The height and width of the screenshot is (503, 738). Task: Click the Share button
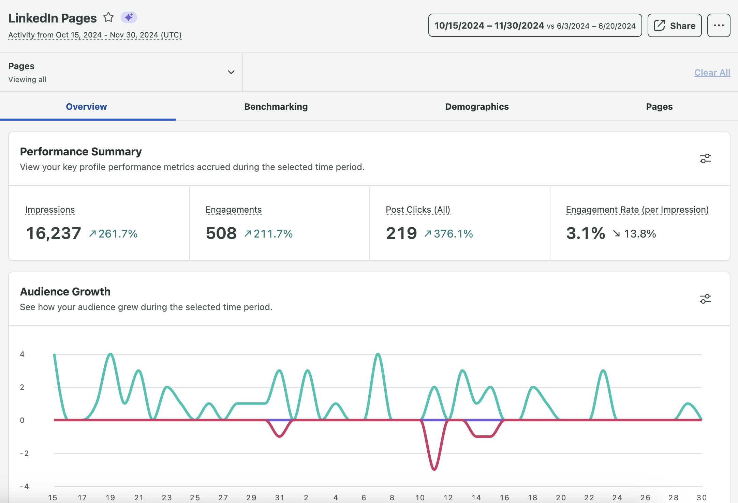click(674, 25)
